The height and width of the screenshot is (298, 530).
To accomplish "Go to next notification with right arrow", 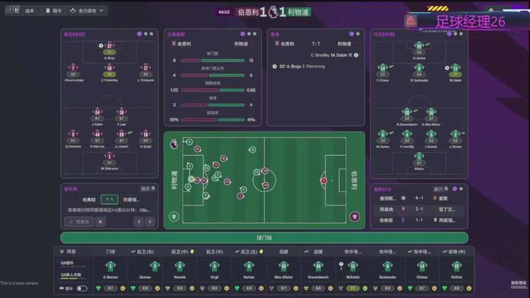I will click(x=150, y=222).
